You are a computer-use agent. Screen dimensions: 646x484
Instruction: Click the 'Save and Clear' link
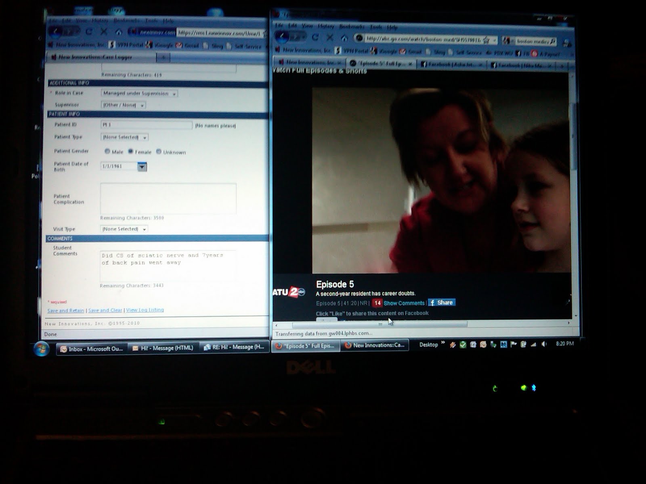click(105, 310)
